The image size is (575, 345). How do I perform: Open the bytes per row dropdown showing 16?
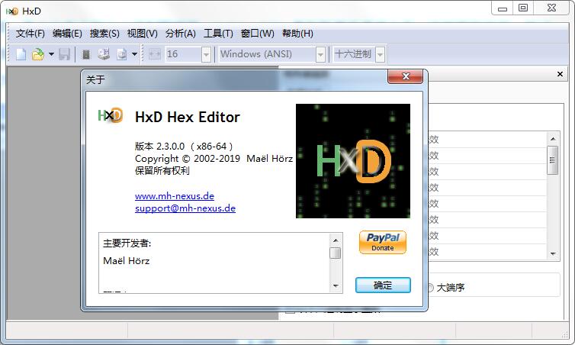point(206,55)
